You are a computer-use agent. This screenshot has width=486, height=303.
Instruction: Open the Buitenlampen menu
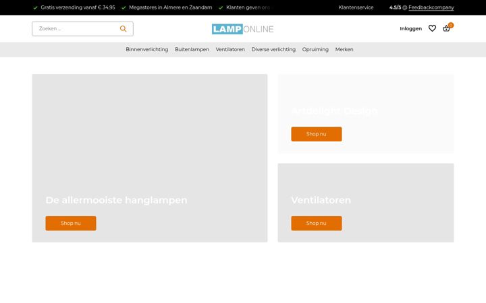click(x=192, y=49)
